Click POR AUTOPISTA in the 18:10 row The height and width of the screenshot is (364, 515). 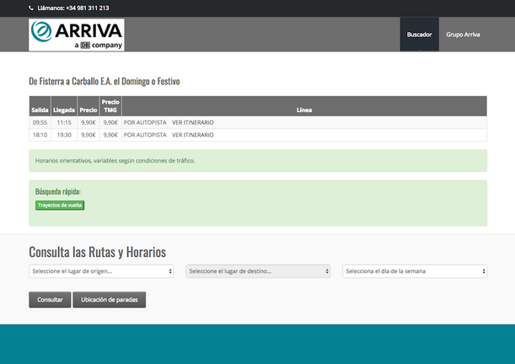tap(145, 135)
